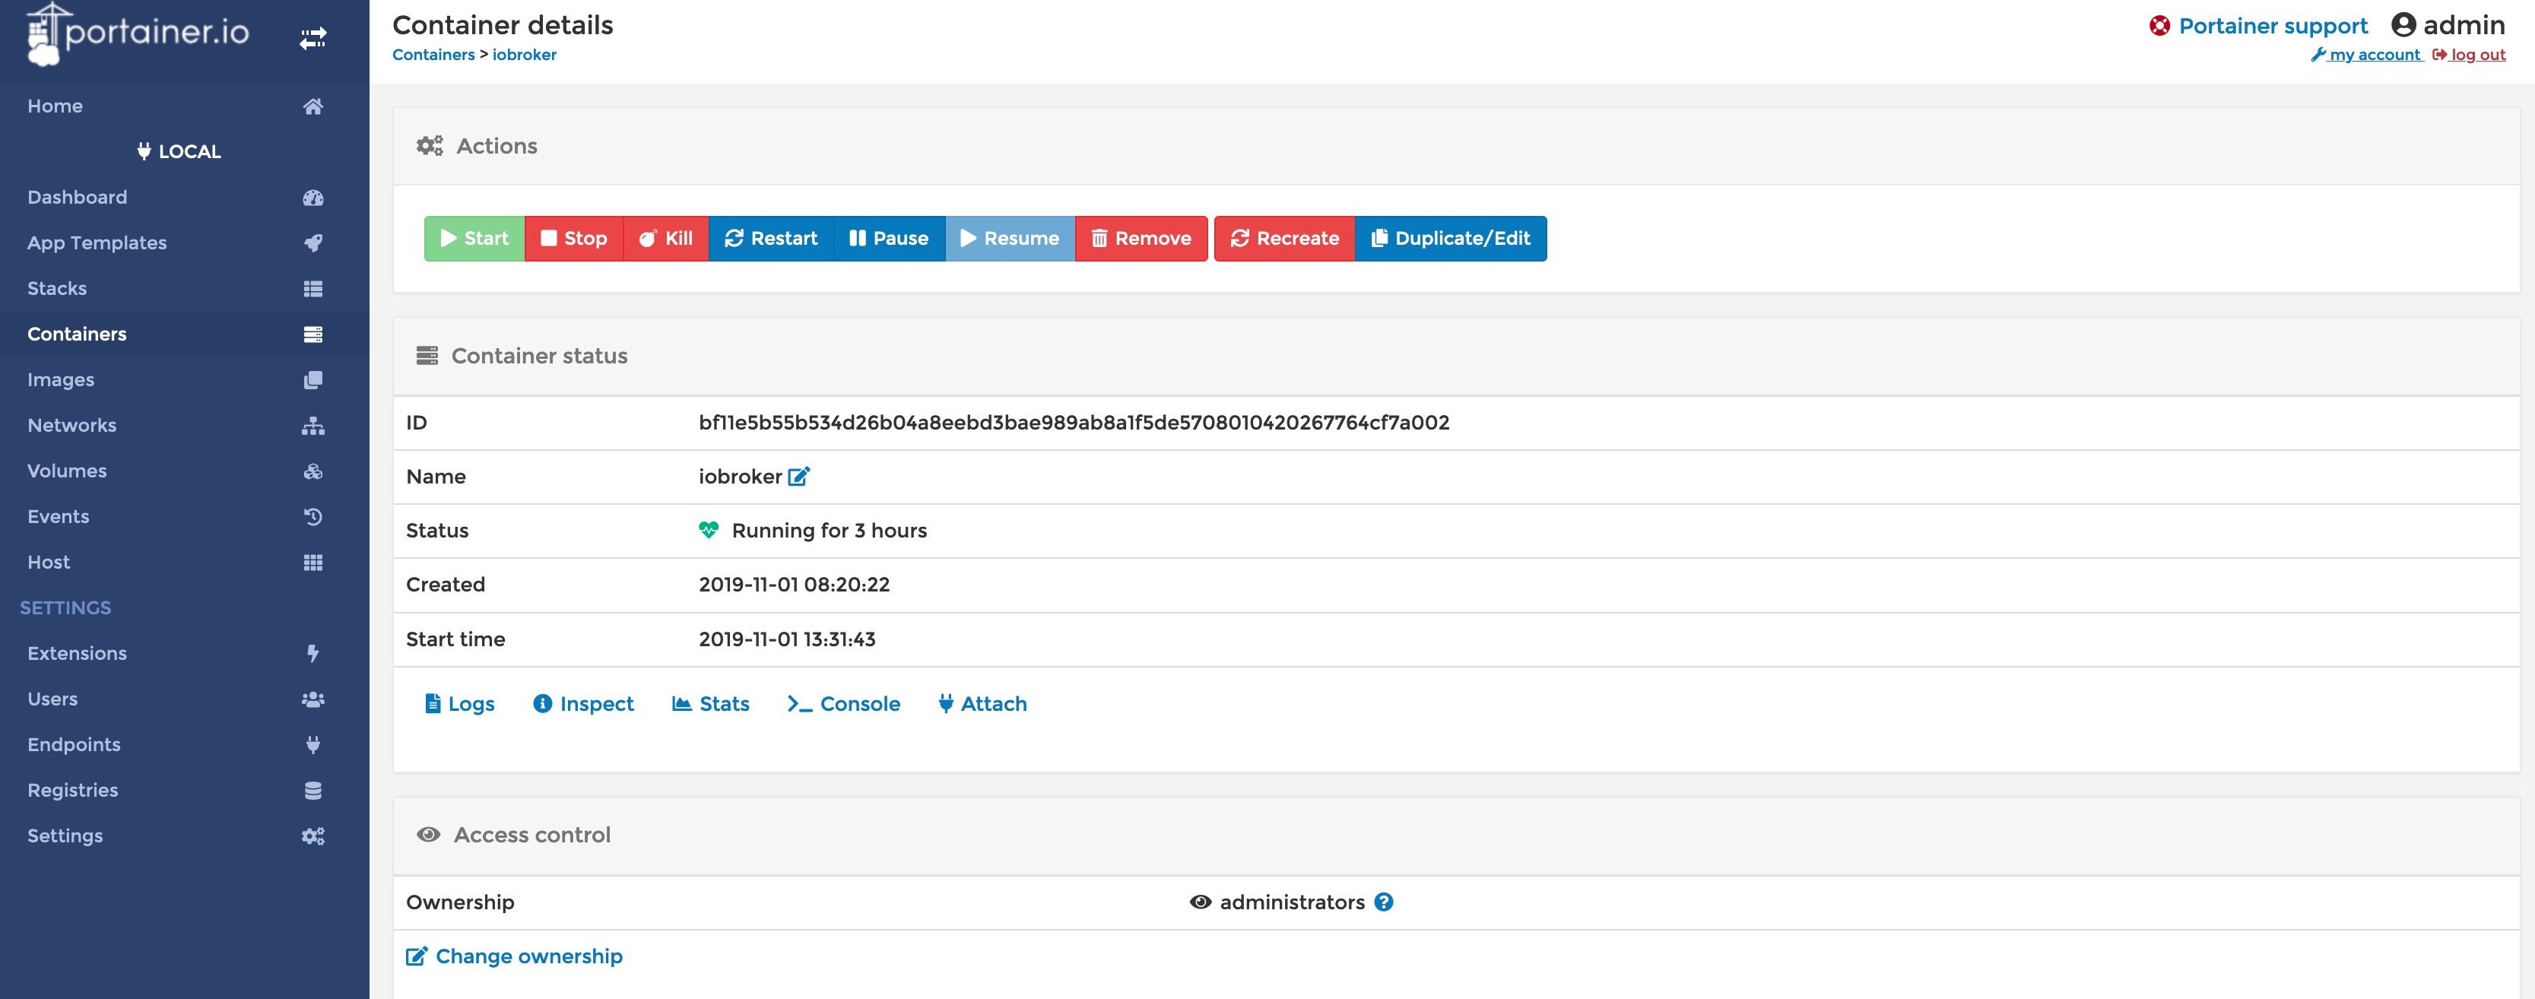The width and height of the screenshot is (2535, 999).
Task: Click the edit icon next to iobroker name
Action: (798, 477)
